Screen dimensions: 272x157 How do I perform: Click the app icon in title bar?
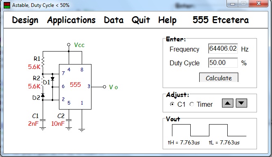(7, 5)
